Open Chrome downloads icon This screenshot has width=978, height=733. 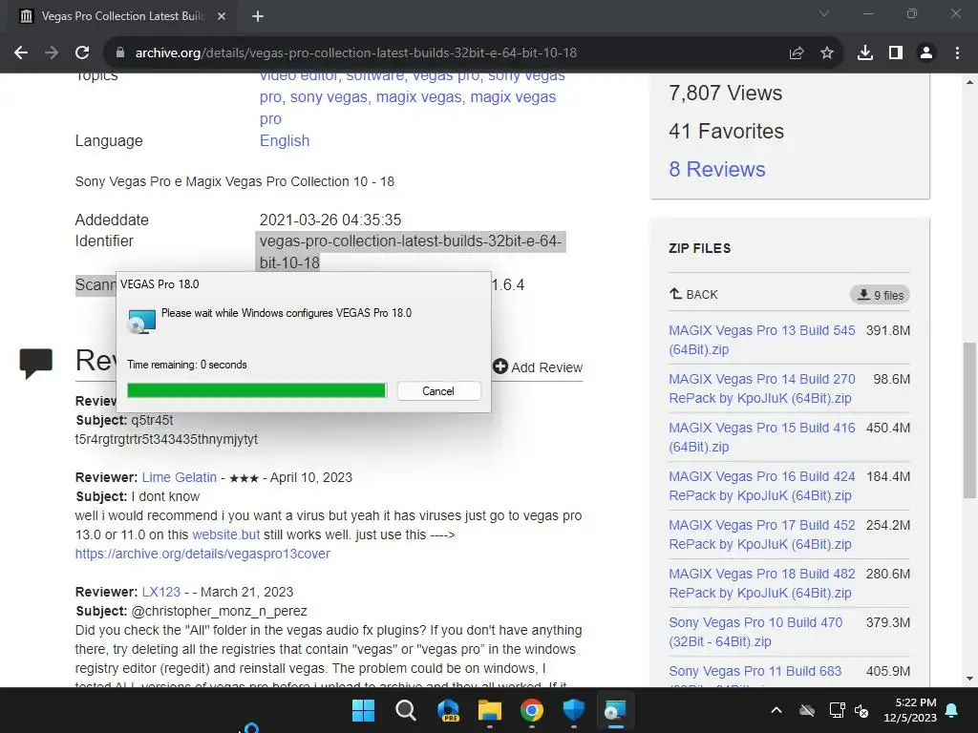(x=865, y=53)
